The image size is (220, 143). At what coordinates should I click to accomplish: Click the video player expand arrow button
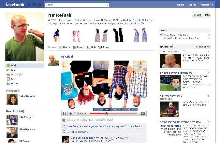(x=143, y=113)
